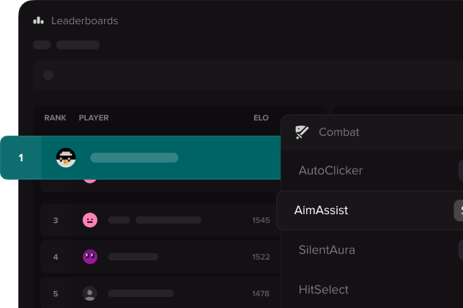Toggle the AimAssist switch
Image resolution: width=463 pixels, height=308 pixels.
click(x=459, y=210)
